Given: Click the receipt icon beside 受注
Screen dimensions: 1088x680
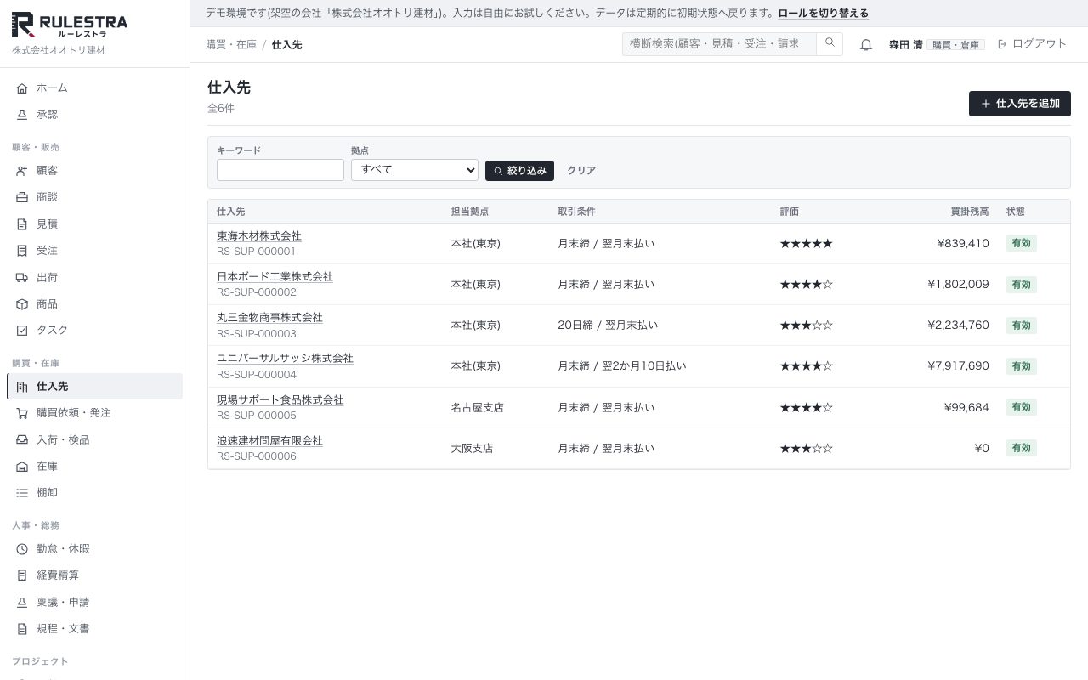Looking at the screenshot, I should point(22,251).
